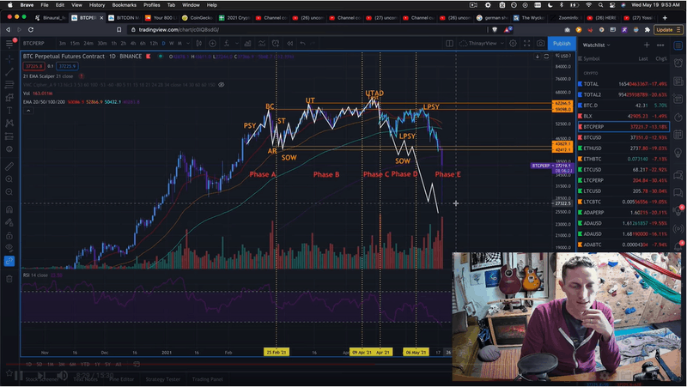Open chart settings gear icon

(x=513, y=44)
